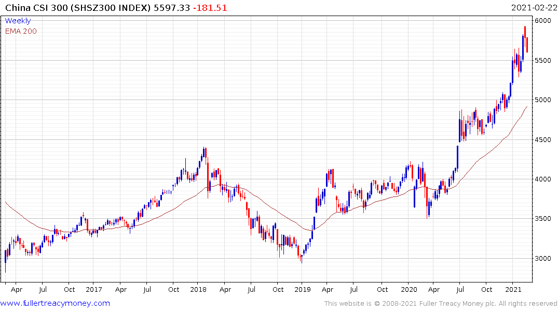Click the 2017 label on time axis
Image resolution: width=558 pixels, height=311 pixels.
pos(94,289)
